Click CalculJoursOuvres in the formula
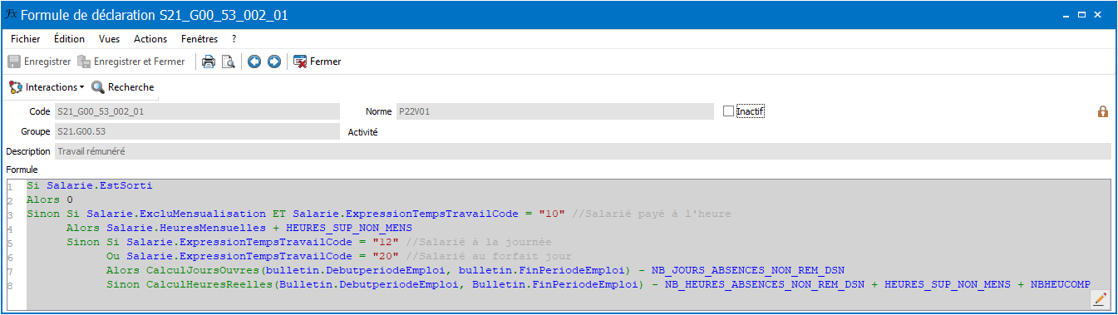1118x315 pixels. click(x=202, y=270)
